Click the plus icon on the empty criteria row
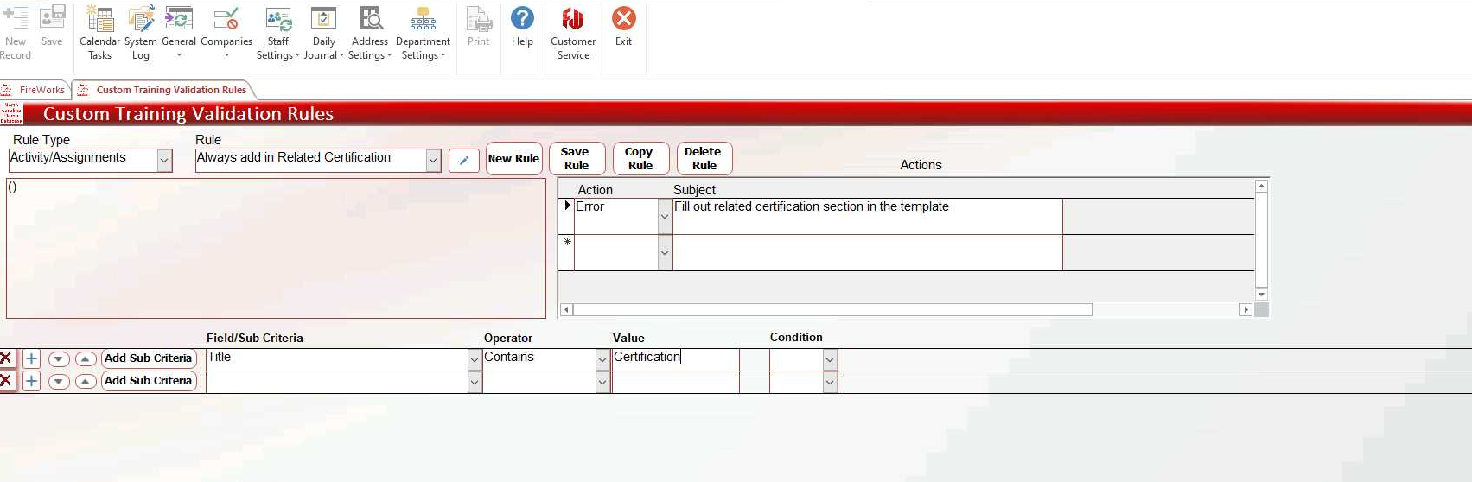Image resolution: width=1472 pixels, height=482 pixels. (31, 381)
